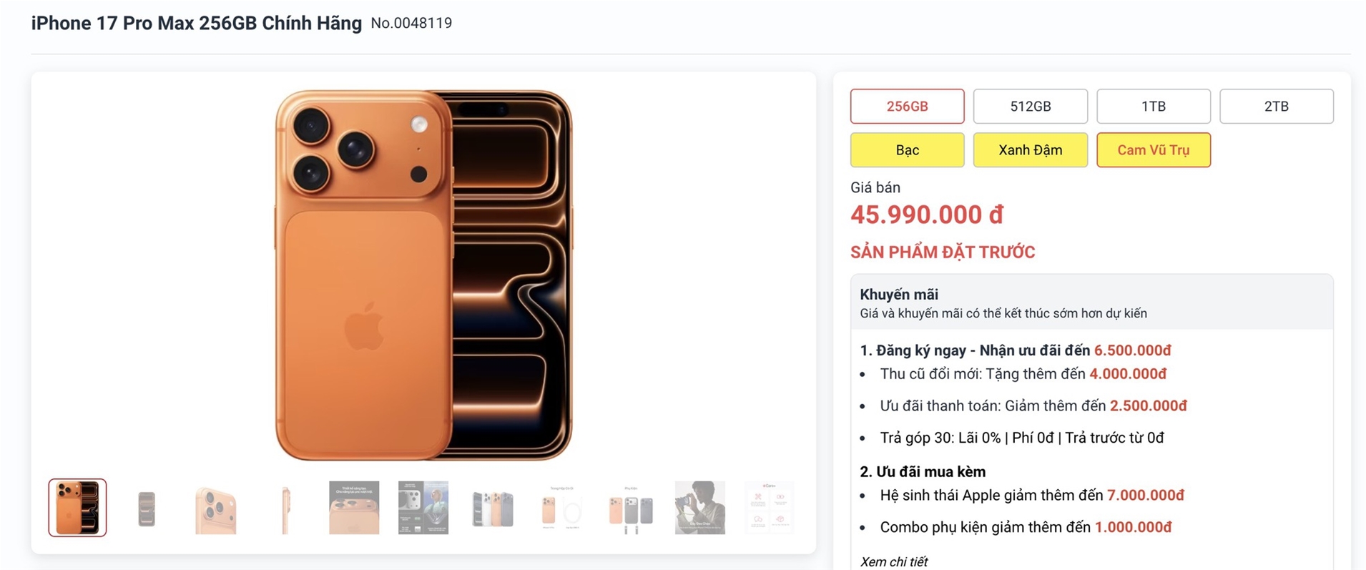Open the small gray front-view phone thumbnail

[x=147, y=508]
